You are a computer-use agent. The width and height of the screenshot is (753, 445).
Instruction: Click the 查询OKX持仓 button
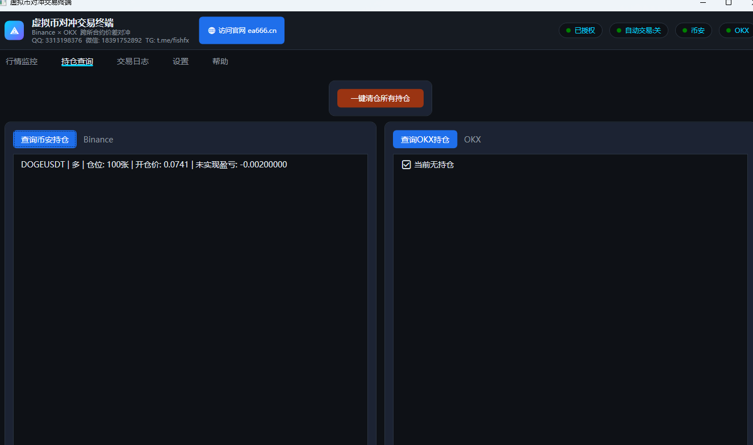[x=425, y=140]
